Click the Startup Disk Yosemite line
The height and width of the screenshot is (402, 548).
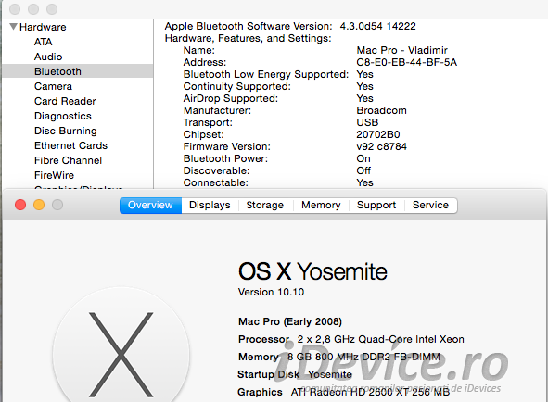pyautogui.click(x=295, y=374)
